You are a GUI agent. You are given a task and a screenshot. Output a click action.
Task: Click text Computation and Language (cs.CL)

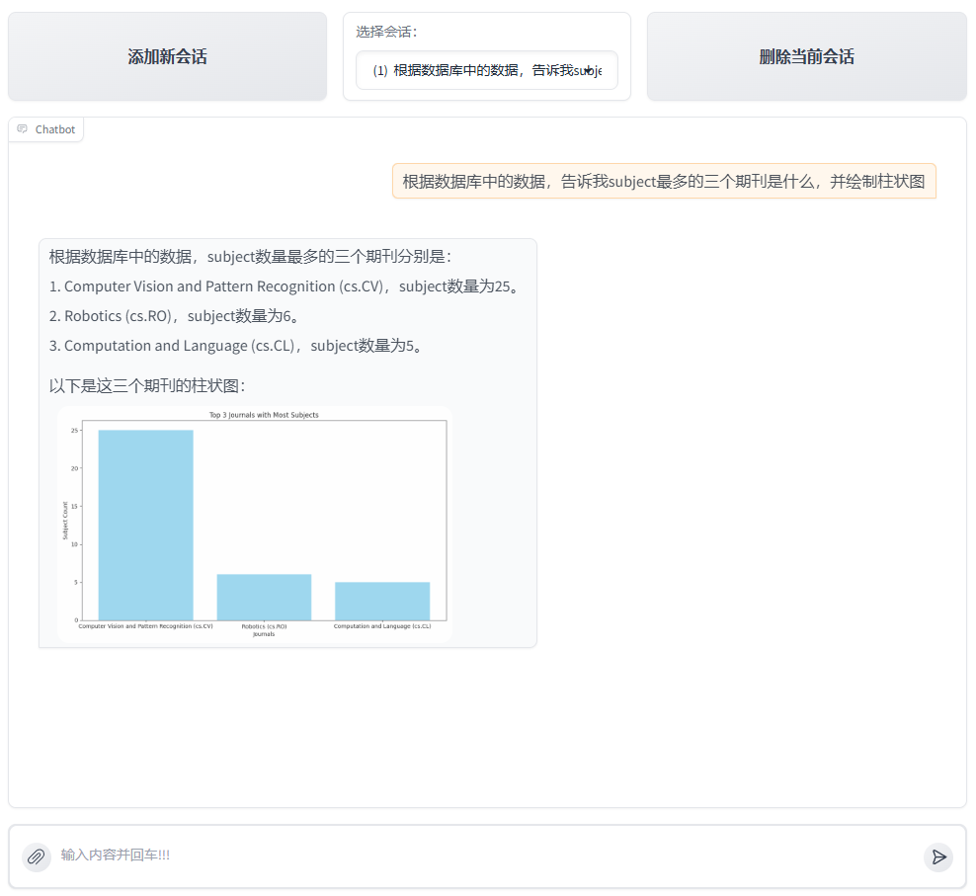click(179, 346)
